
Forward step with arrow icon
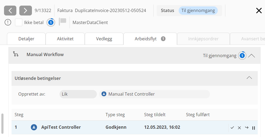point(246,128)
